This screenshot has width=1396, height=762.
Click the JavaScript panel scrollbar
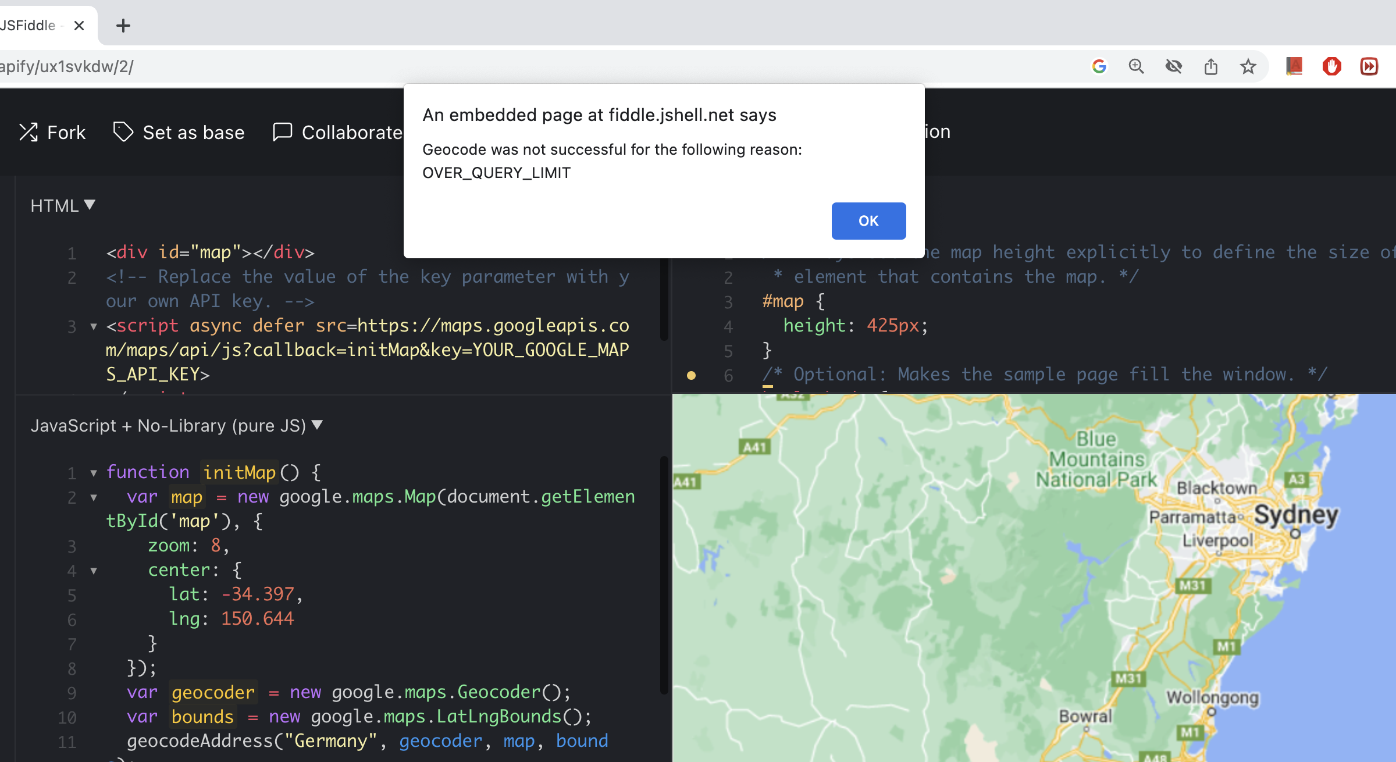pos(664,575)
